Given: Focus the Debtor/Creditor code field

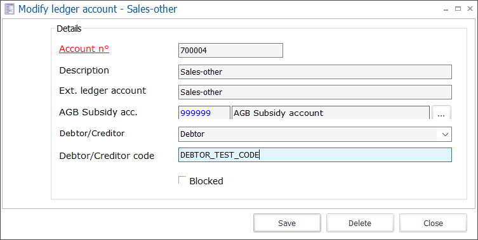Looking at the screenshot, I should click(315, 155).
